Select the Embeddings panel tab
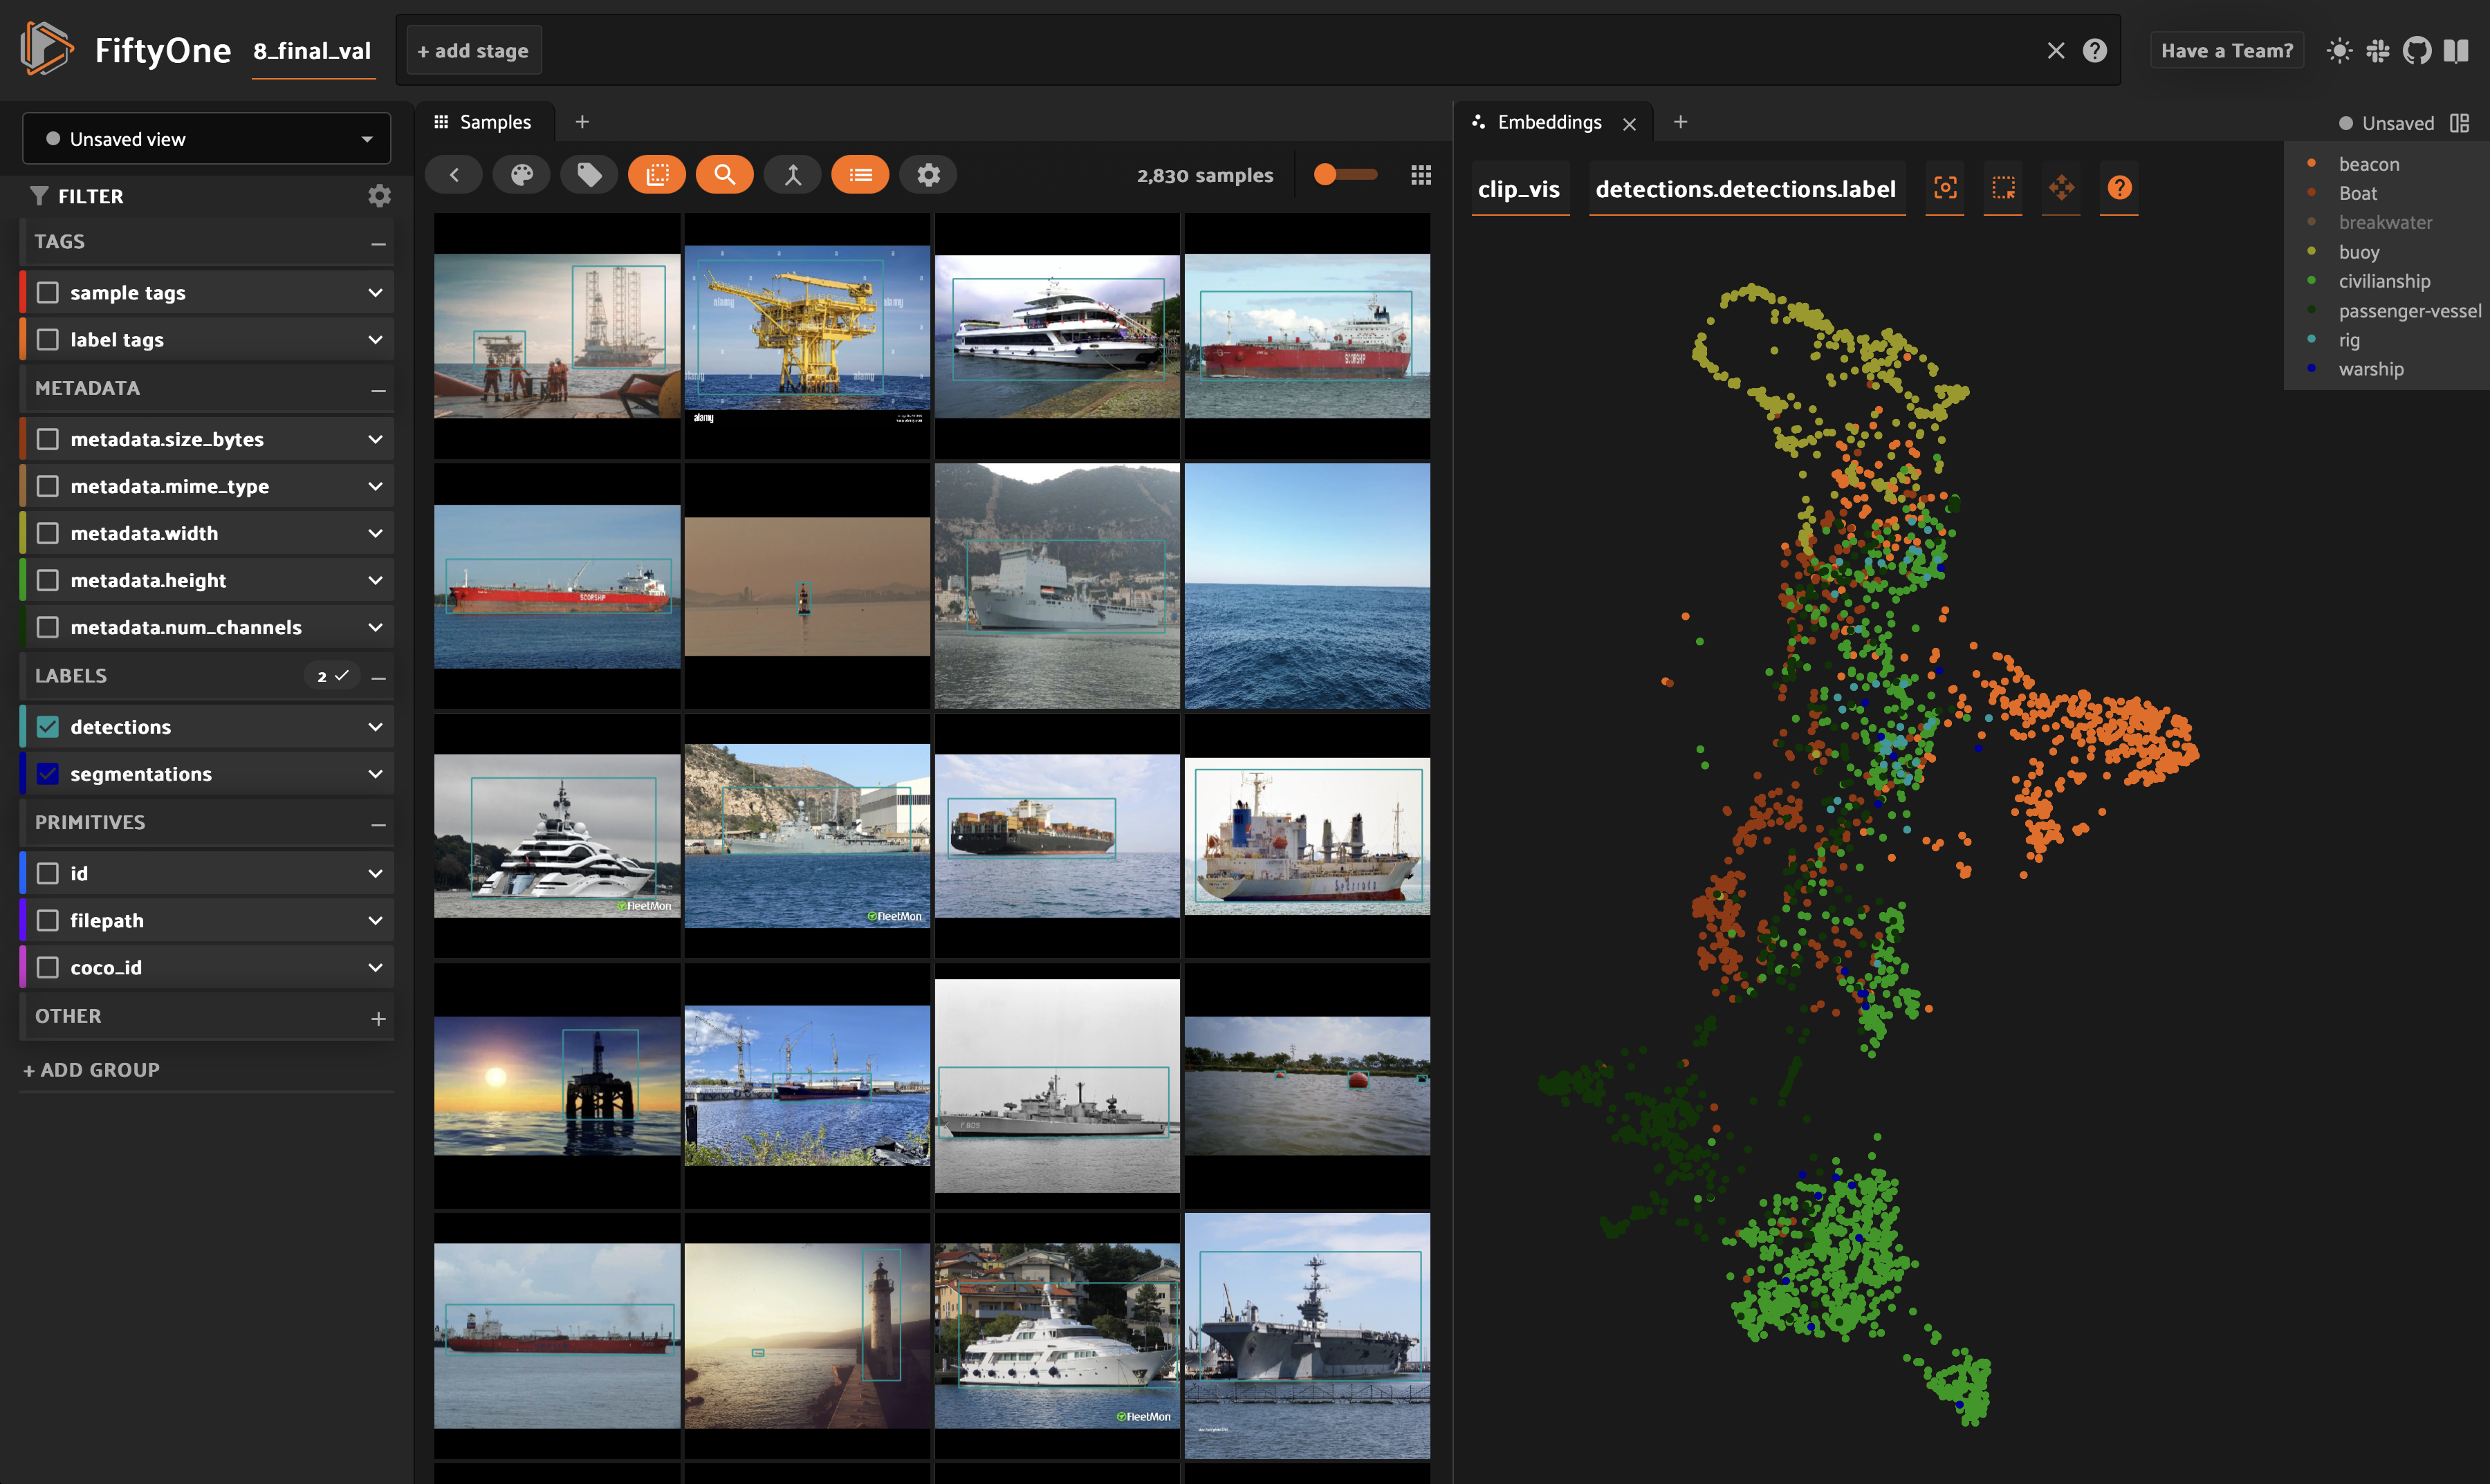Screen dimensions: 2490x1484 pyautogui.click(x=1548, y=122)
